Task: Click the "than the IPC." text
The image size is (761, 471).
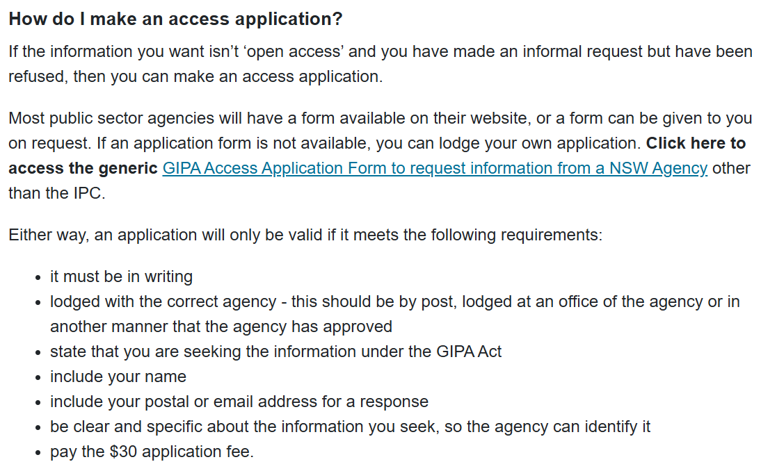Action: tap(56, 193)
